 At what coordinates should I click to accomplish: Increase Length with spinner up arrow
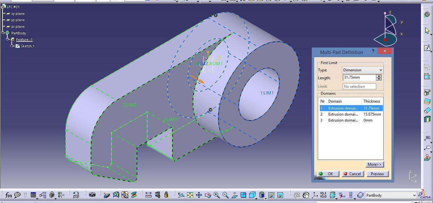[379, 76]
